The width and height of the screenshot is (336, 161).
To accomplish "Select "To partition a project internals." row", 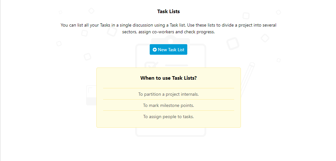I will pyautogui.click(x=168, y=94).
